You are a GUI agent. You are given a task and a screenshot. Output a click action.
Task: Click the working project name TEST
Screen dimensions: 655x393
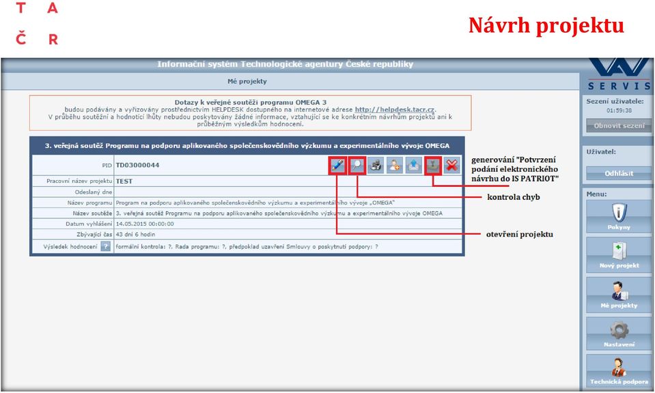pos(124,181)
